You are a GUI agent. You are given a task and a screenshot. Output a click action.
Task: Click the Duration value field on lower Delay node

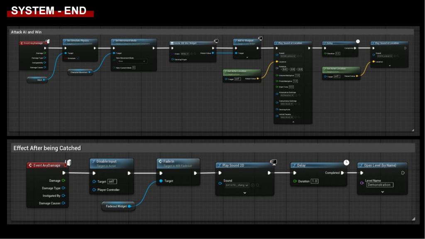(314, 181)
